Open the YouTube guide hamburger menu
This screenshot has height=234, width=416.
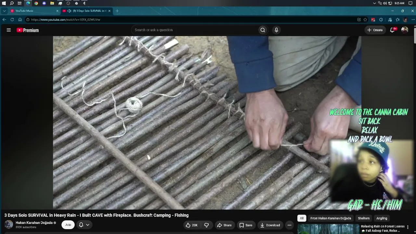[x=9, y=30]
